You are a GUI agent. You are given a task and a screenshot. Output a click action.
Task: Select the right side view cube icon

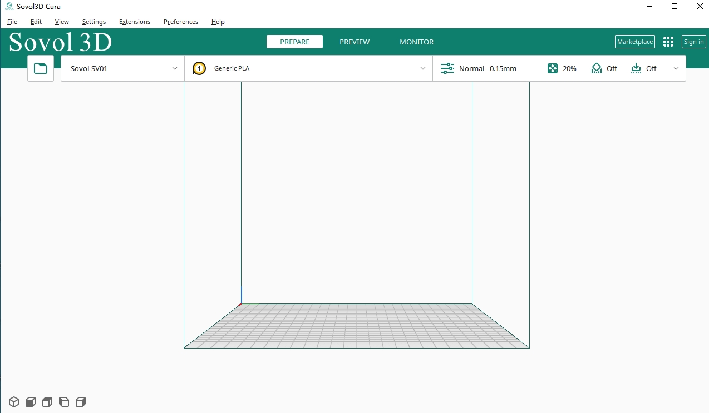(x=81, y=401)
